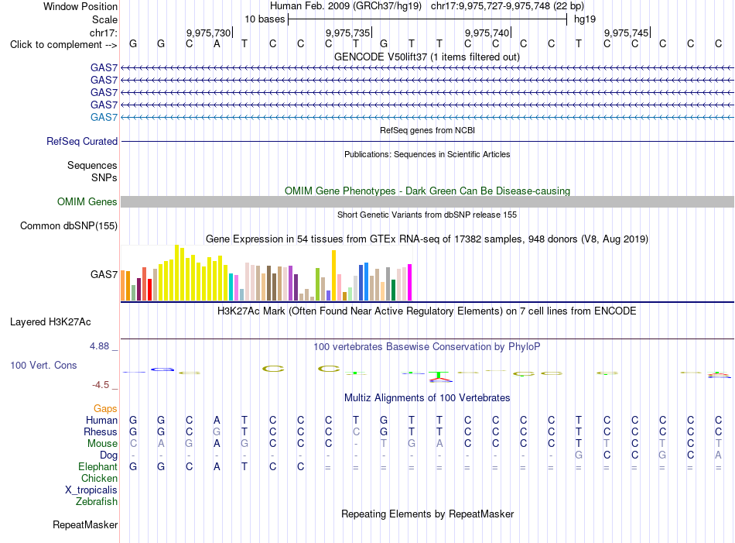Viewport: 735px width, 543px height.
Task: Click the Common dbSNP(155) track label
Action: [69, 225]
